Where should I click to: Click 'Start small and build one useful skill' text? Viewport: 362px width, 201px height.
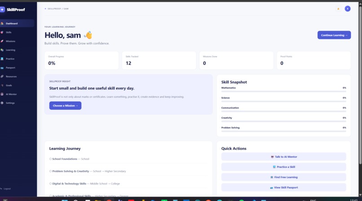(x=92, y=88)
